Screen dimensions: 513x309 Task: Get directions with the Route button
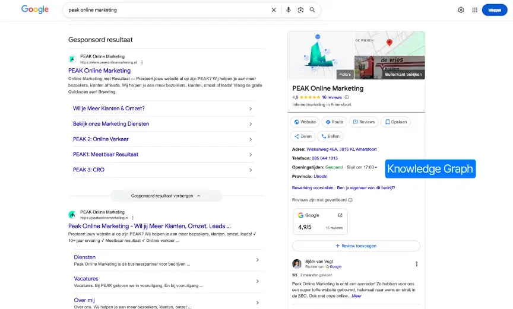pyautogui.click(x=334, y=122)
